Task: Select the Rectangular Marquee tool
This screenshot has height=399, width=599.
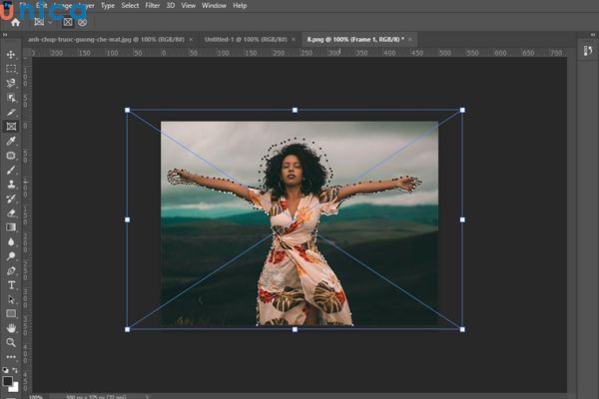Action: [11, 69]
